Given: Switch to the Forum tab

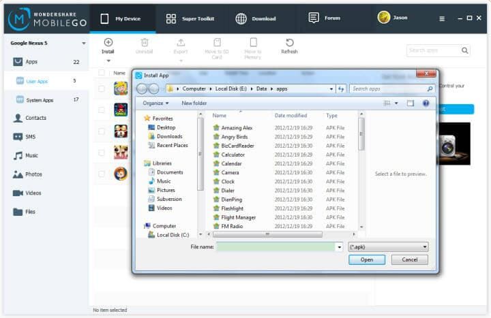Looking at the screenshot, I should click(325, 18).
